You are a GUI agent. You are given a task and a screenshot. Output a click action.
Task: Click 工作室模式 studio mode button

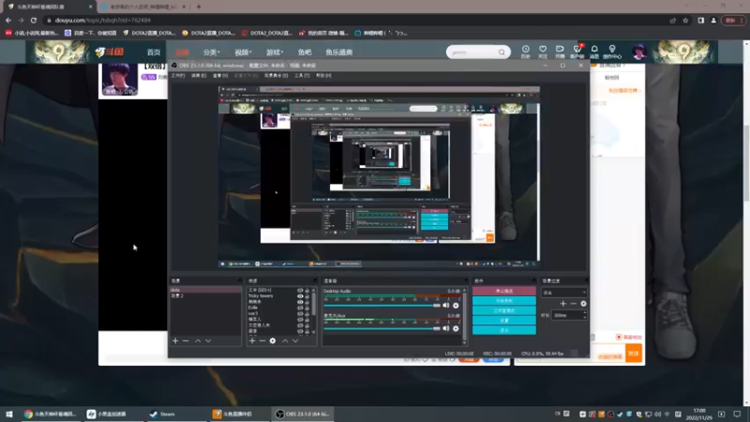click(504, 310)
